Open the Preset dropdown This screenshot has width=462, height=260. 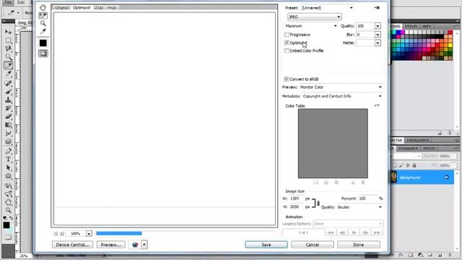point(327,8)
